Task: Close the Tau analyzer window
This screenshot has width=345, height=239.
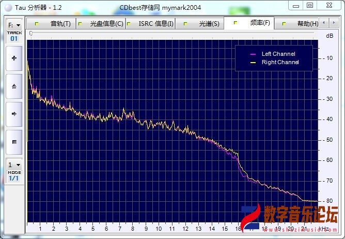Action: [x=329, y=6]
